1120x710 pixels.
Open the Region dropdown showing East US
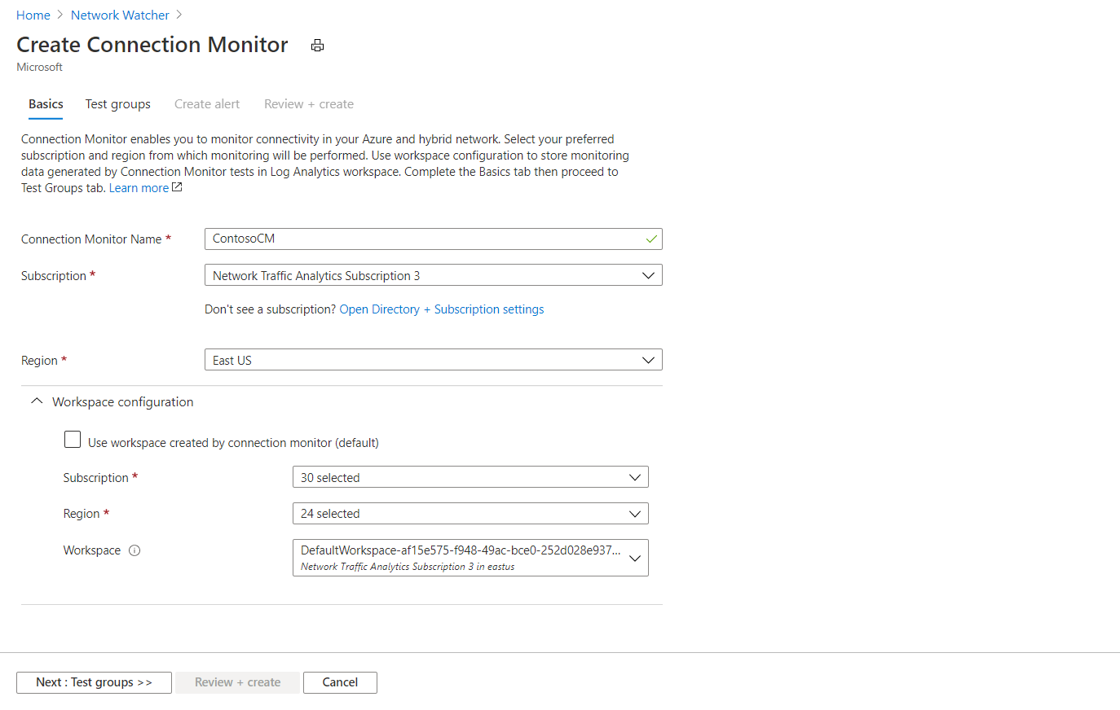pos(433,359)
